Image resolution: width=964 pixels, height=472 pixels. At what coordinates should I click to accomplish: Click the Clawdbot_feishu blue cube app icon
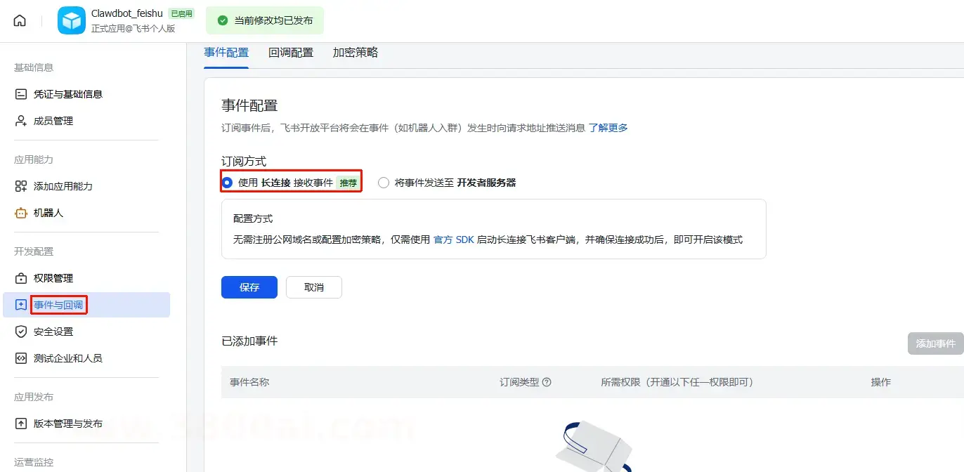[x=72, y=20]
